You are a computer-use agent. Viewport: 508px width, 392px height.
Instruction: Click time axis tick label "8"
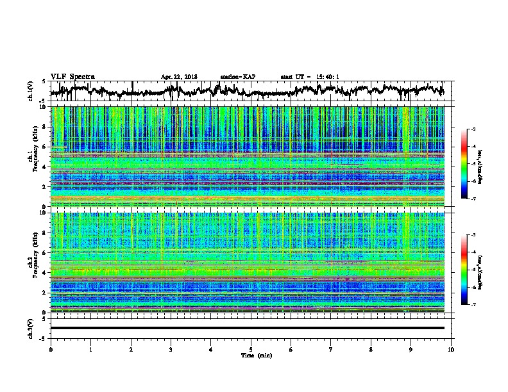point(371,350)
